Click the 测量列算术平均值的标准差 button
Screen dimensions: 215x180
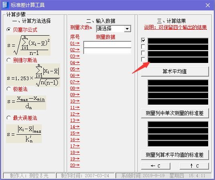(175, 155)
